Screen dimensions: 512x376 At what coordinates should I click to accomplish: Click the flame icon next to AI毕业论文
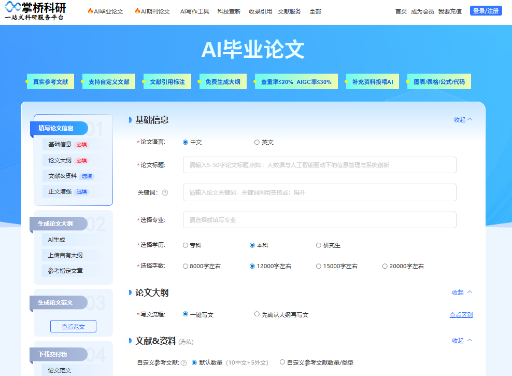[90, 10]
